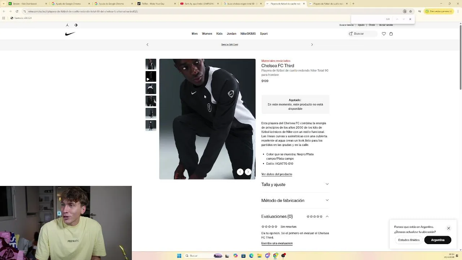Open Microsoft Edge from the taskbar

(x=251, y=256)
